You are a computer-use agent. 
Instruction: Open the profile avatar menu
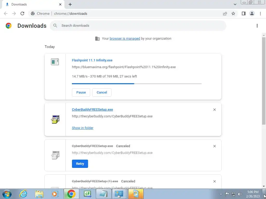[252, 13]
